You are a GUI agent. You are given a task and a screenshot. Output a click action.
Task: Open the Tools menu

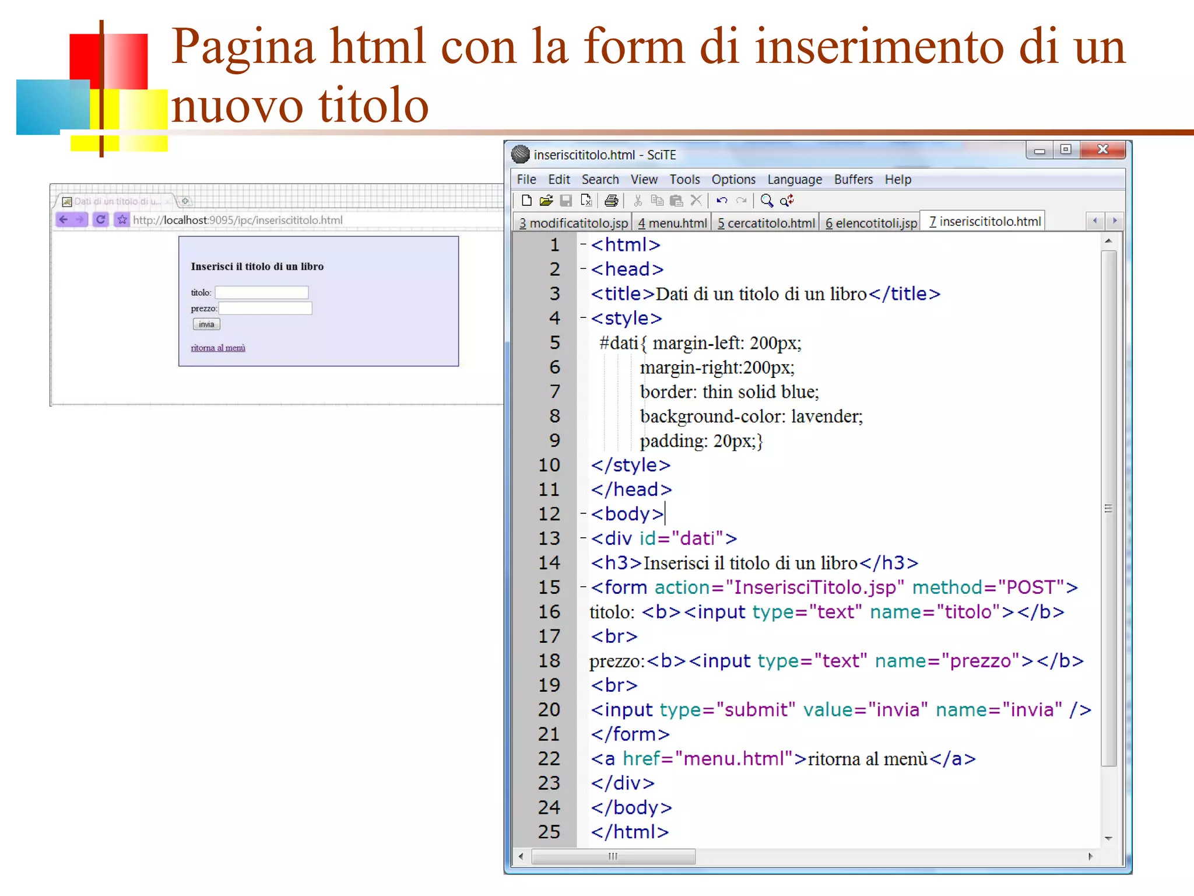click(684, 180)
